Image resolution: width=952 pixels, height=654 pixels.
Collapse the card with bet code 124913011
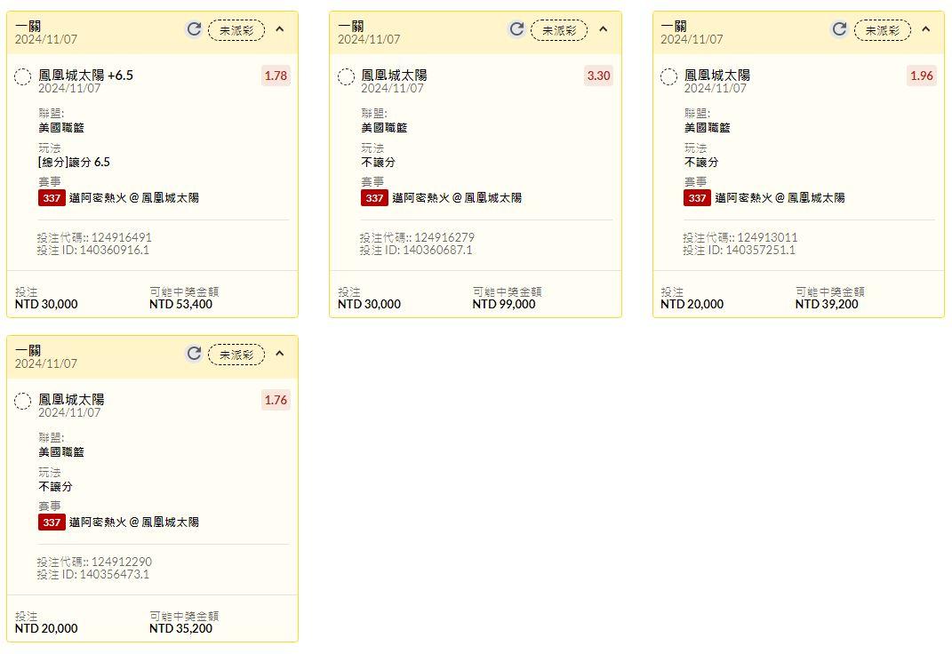[926, 29]
